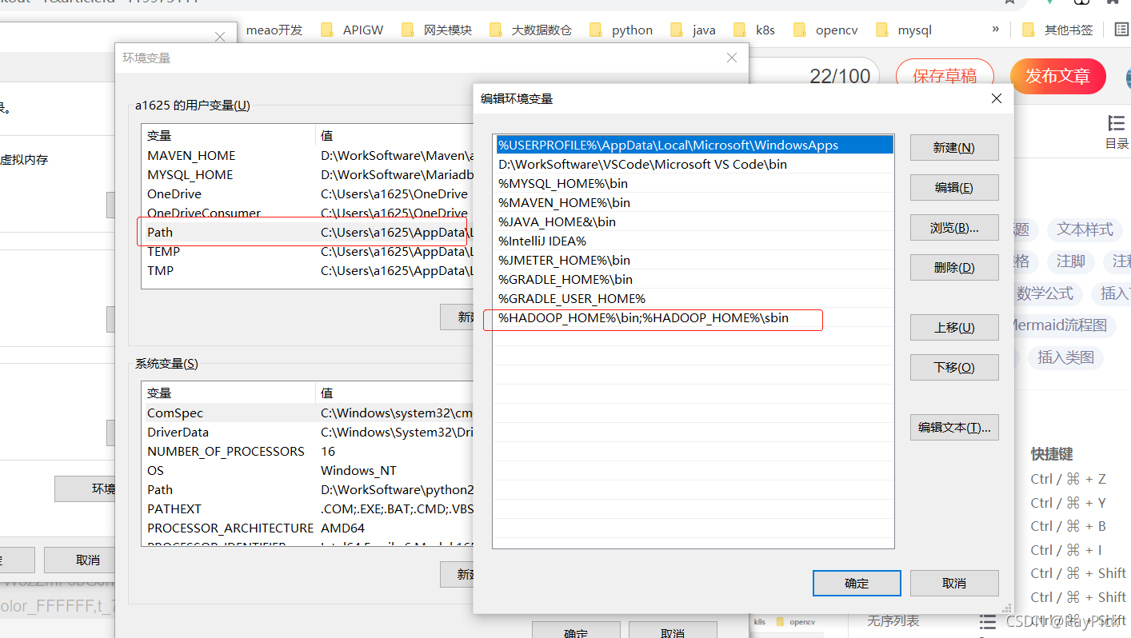Select the Mermaid流程图 help tag

1061,325
